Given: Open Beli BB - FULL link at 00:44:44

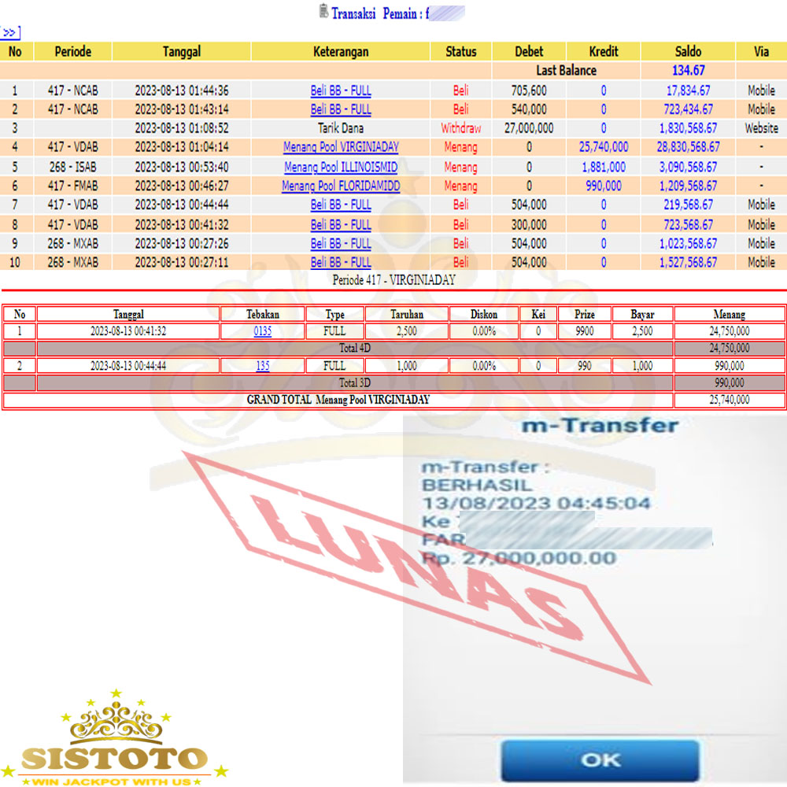Looking at the screenshot, I should pos(341,205).
